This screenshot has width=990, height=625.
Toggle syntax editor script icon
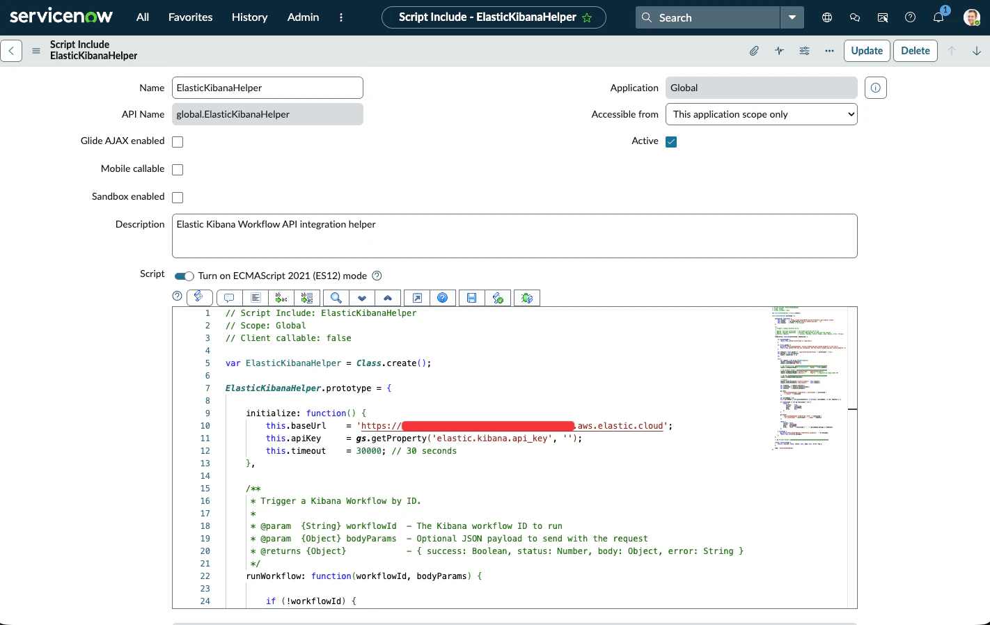[x=199, y=297]
